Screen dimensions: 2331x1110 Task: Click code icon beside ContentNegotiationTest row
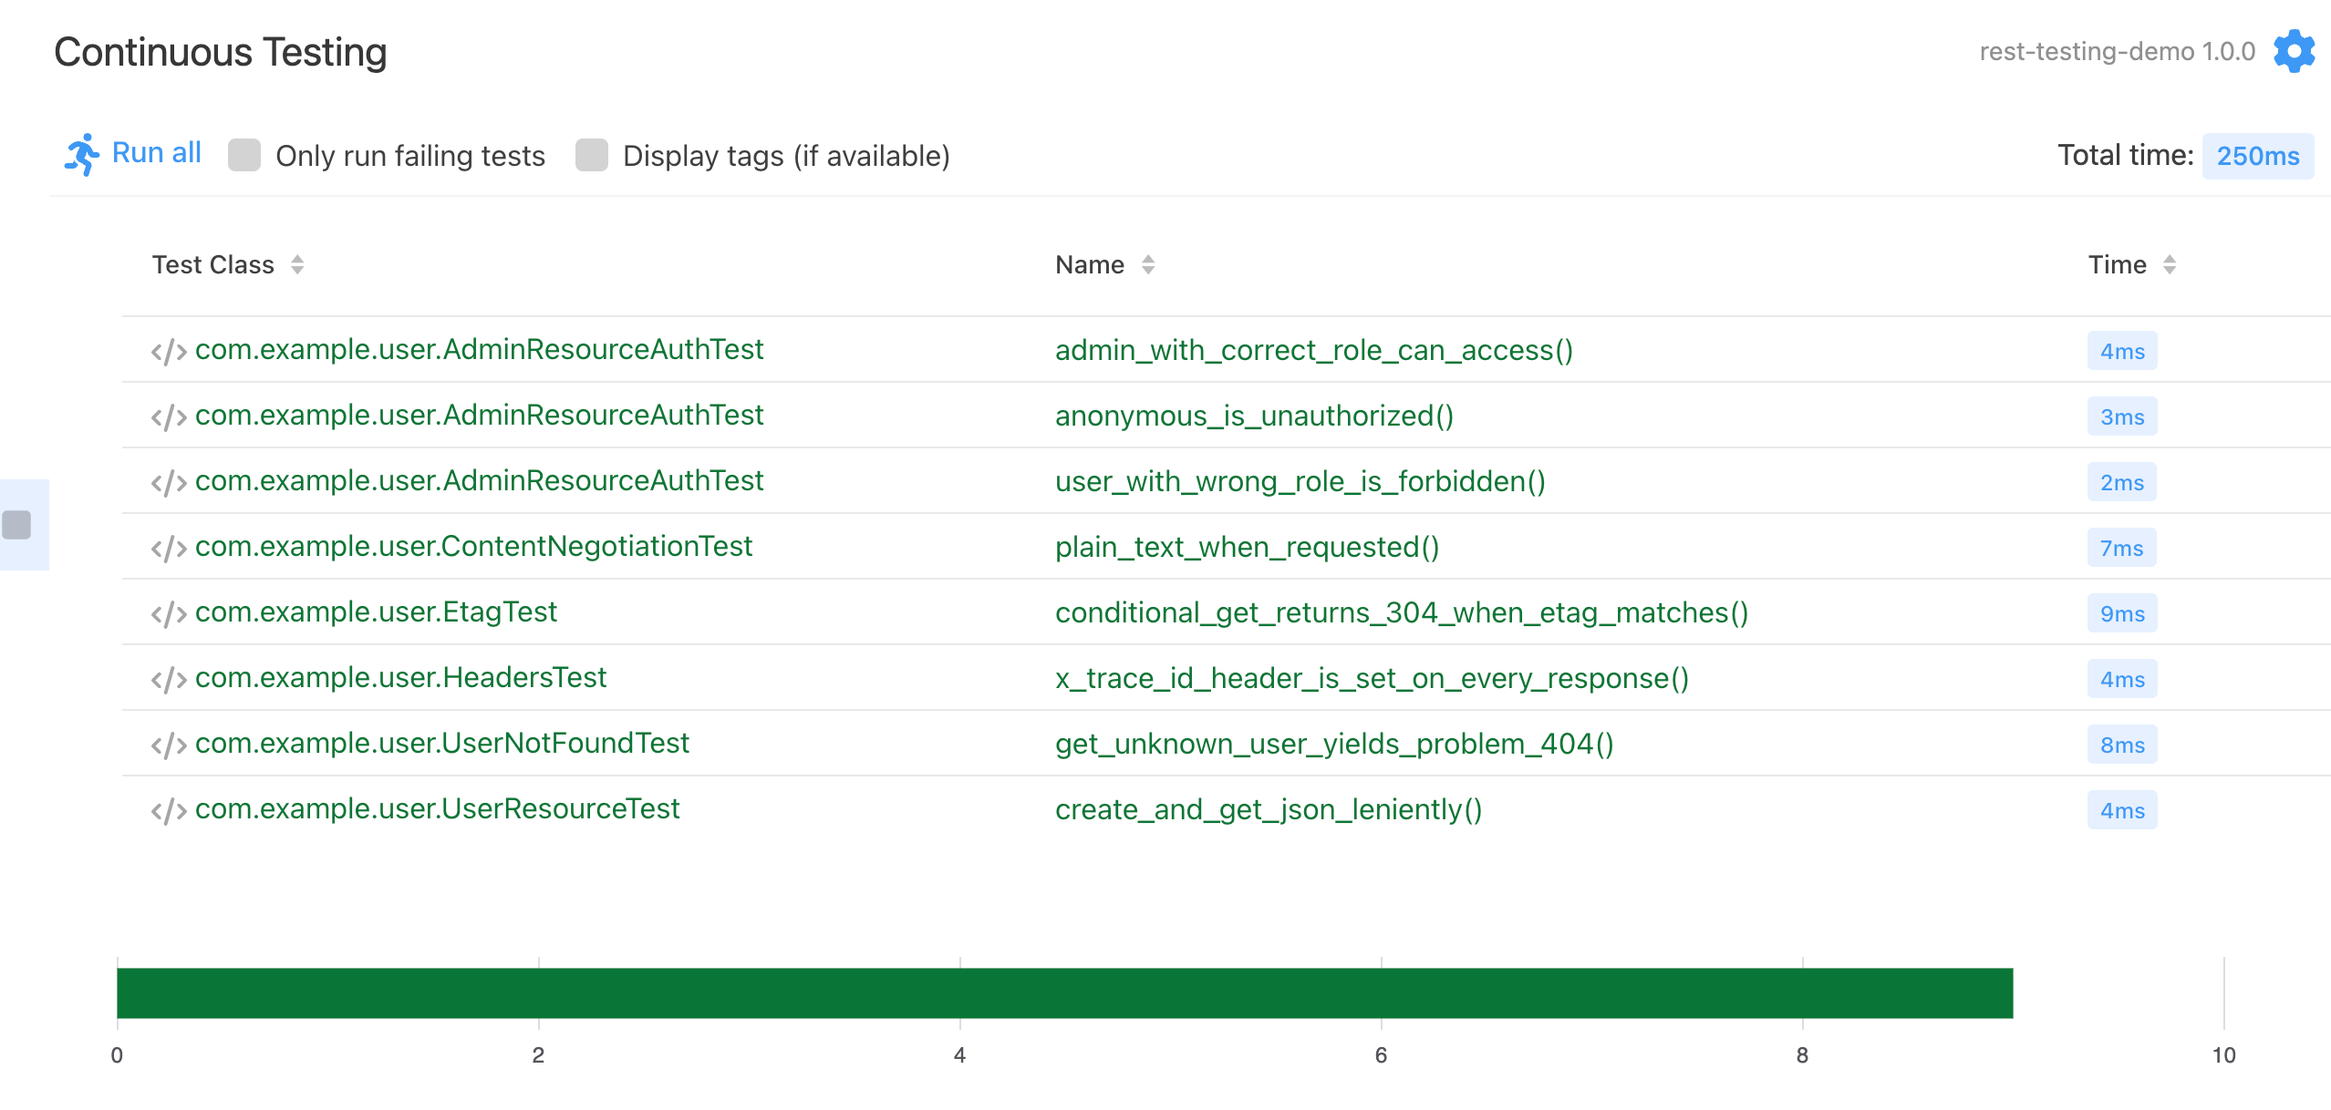coord(169,548)
